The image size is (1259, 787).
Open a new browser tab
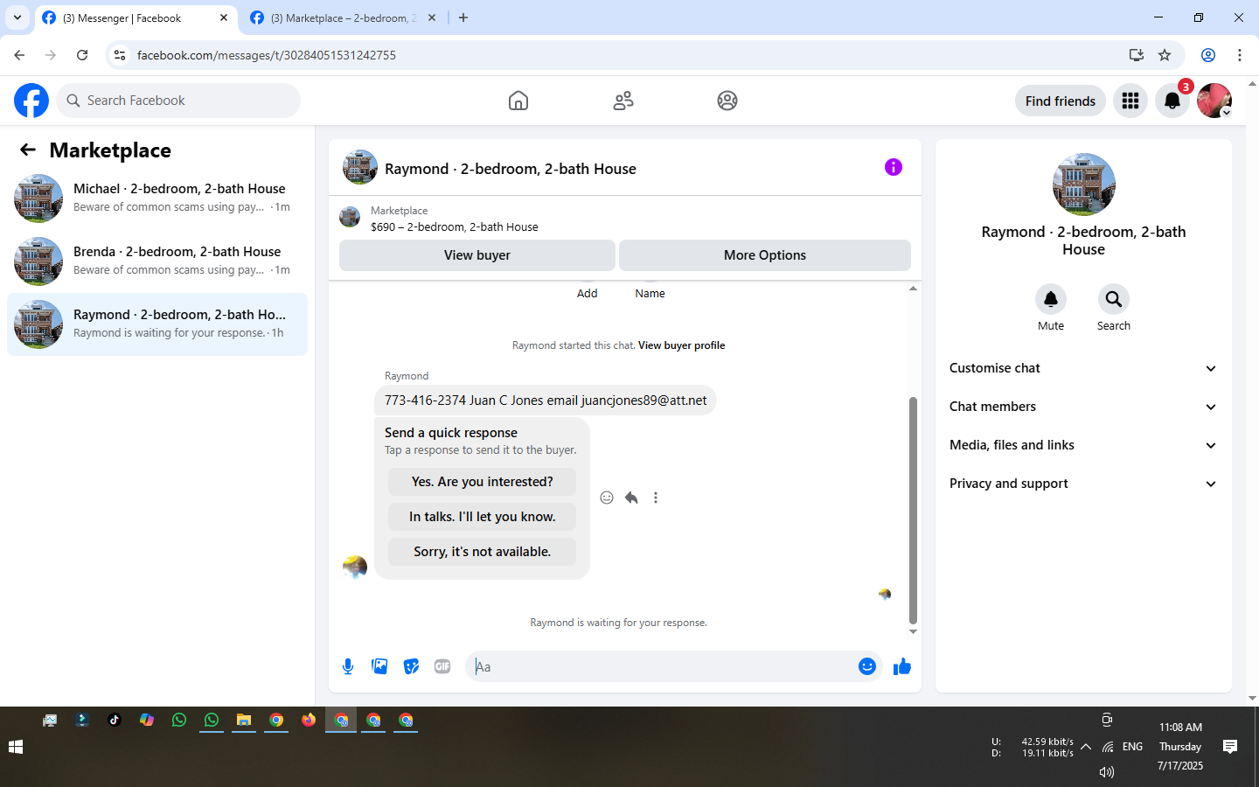point(463,17)
